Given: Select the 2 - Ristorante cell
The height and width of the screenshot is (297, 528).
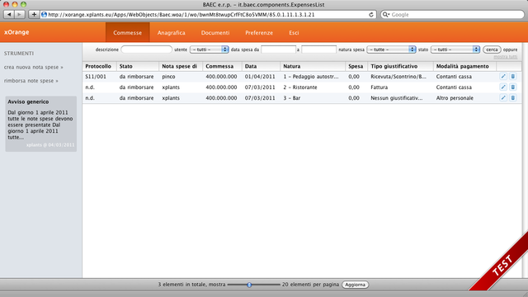Looking at the screenshot, I should 300,87.
